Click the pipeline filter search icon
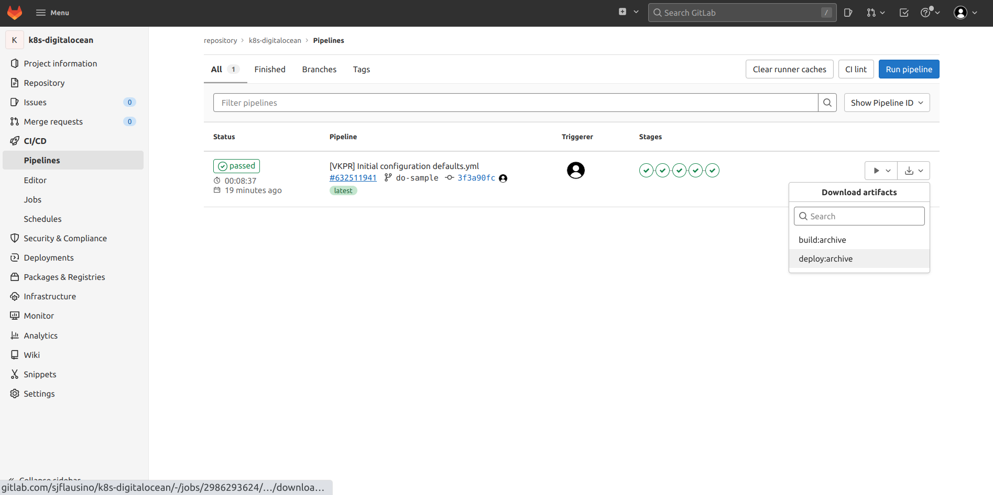The width and height of the screenshot is (993, 495). point(827,103)
